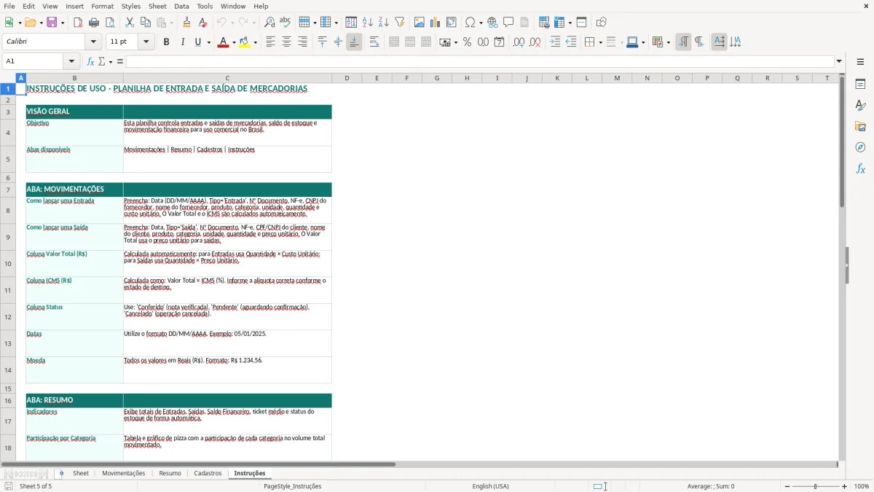
Task: Click Insert Comment icon
Action: tap(508, 23)
